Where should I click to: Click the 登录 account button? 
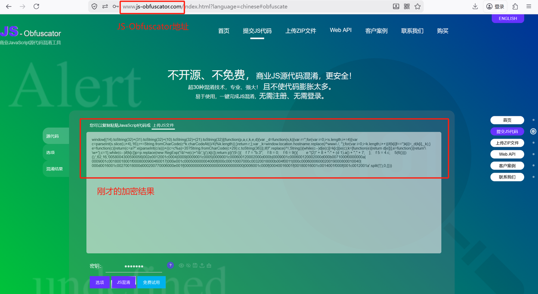[495, 6]
